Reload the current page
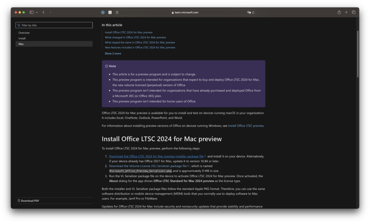This screenshot has height=223, width=370. 253,12
